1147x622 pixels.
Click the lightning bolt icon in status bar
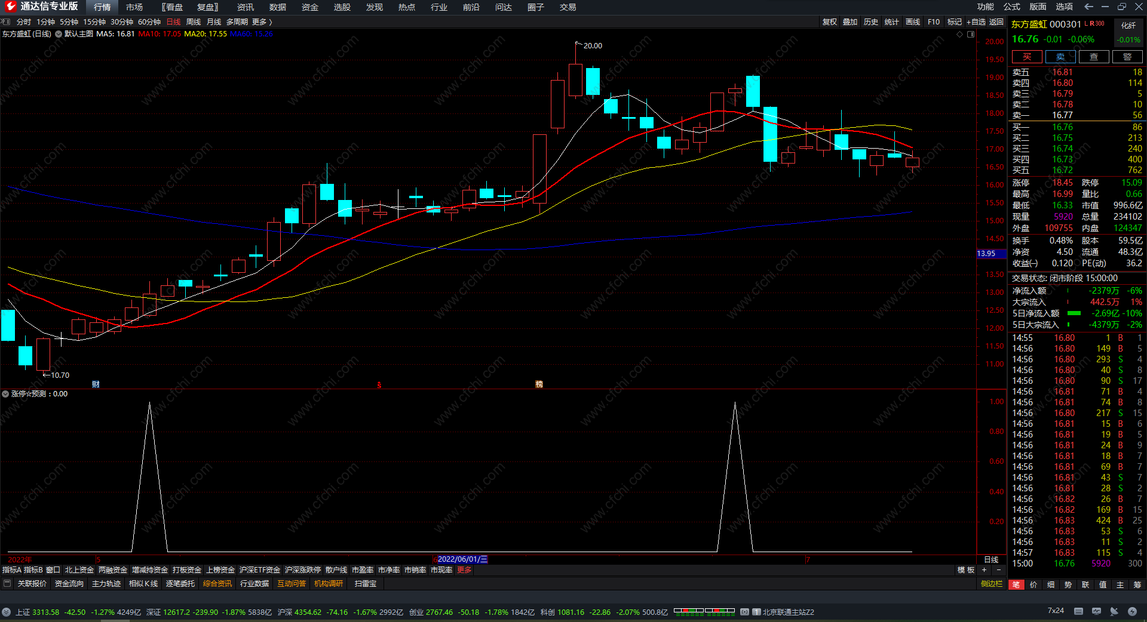click(x=1132, y=611)
